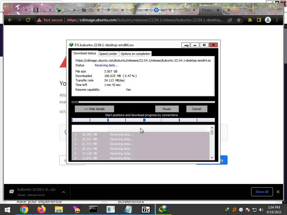
Task: Click the Hide details button
Action: click(94, 109)
